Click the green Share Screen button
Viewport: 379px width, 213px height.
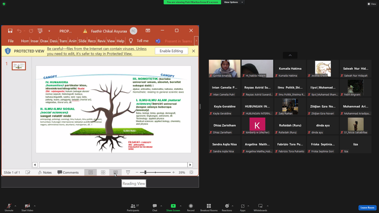173,207
